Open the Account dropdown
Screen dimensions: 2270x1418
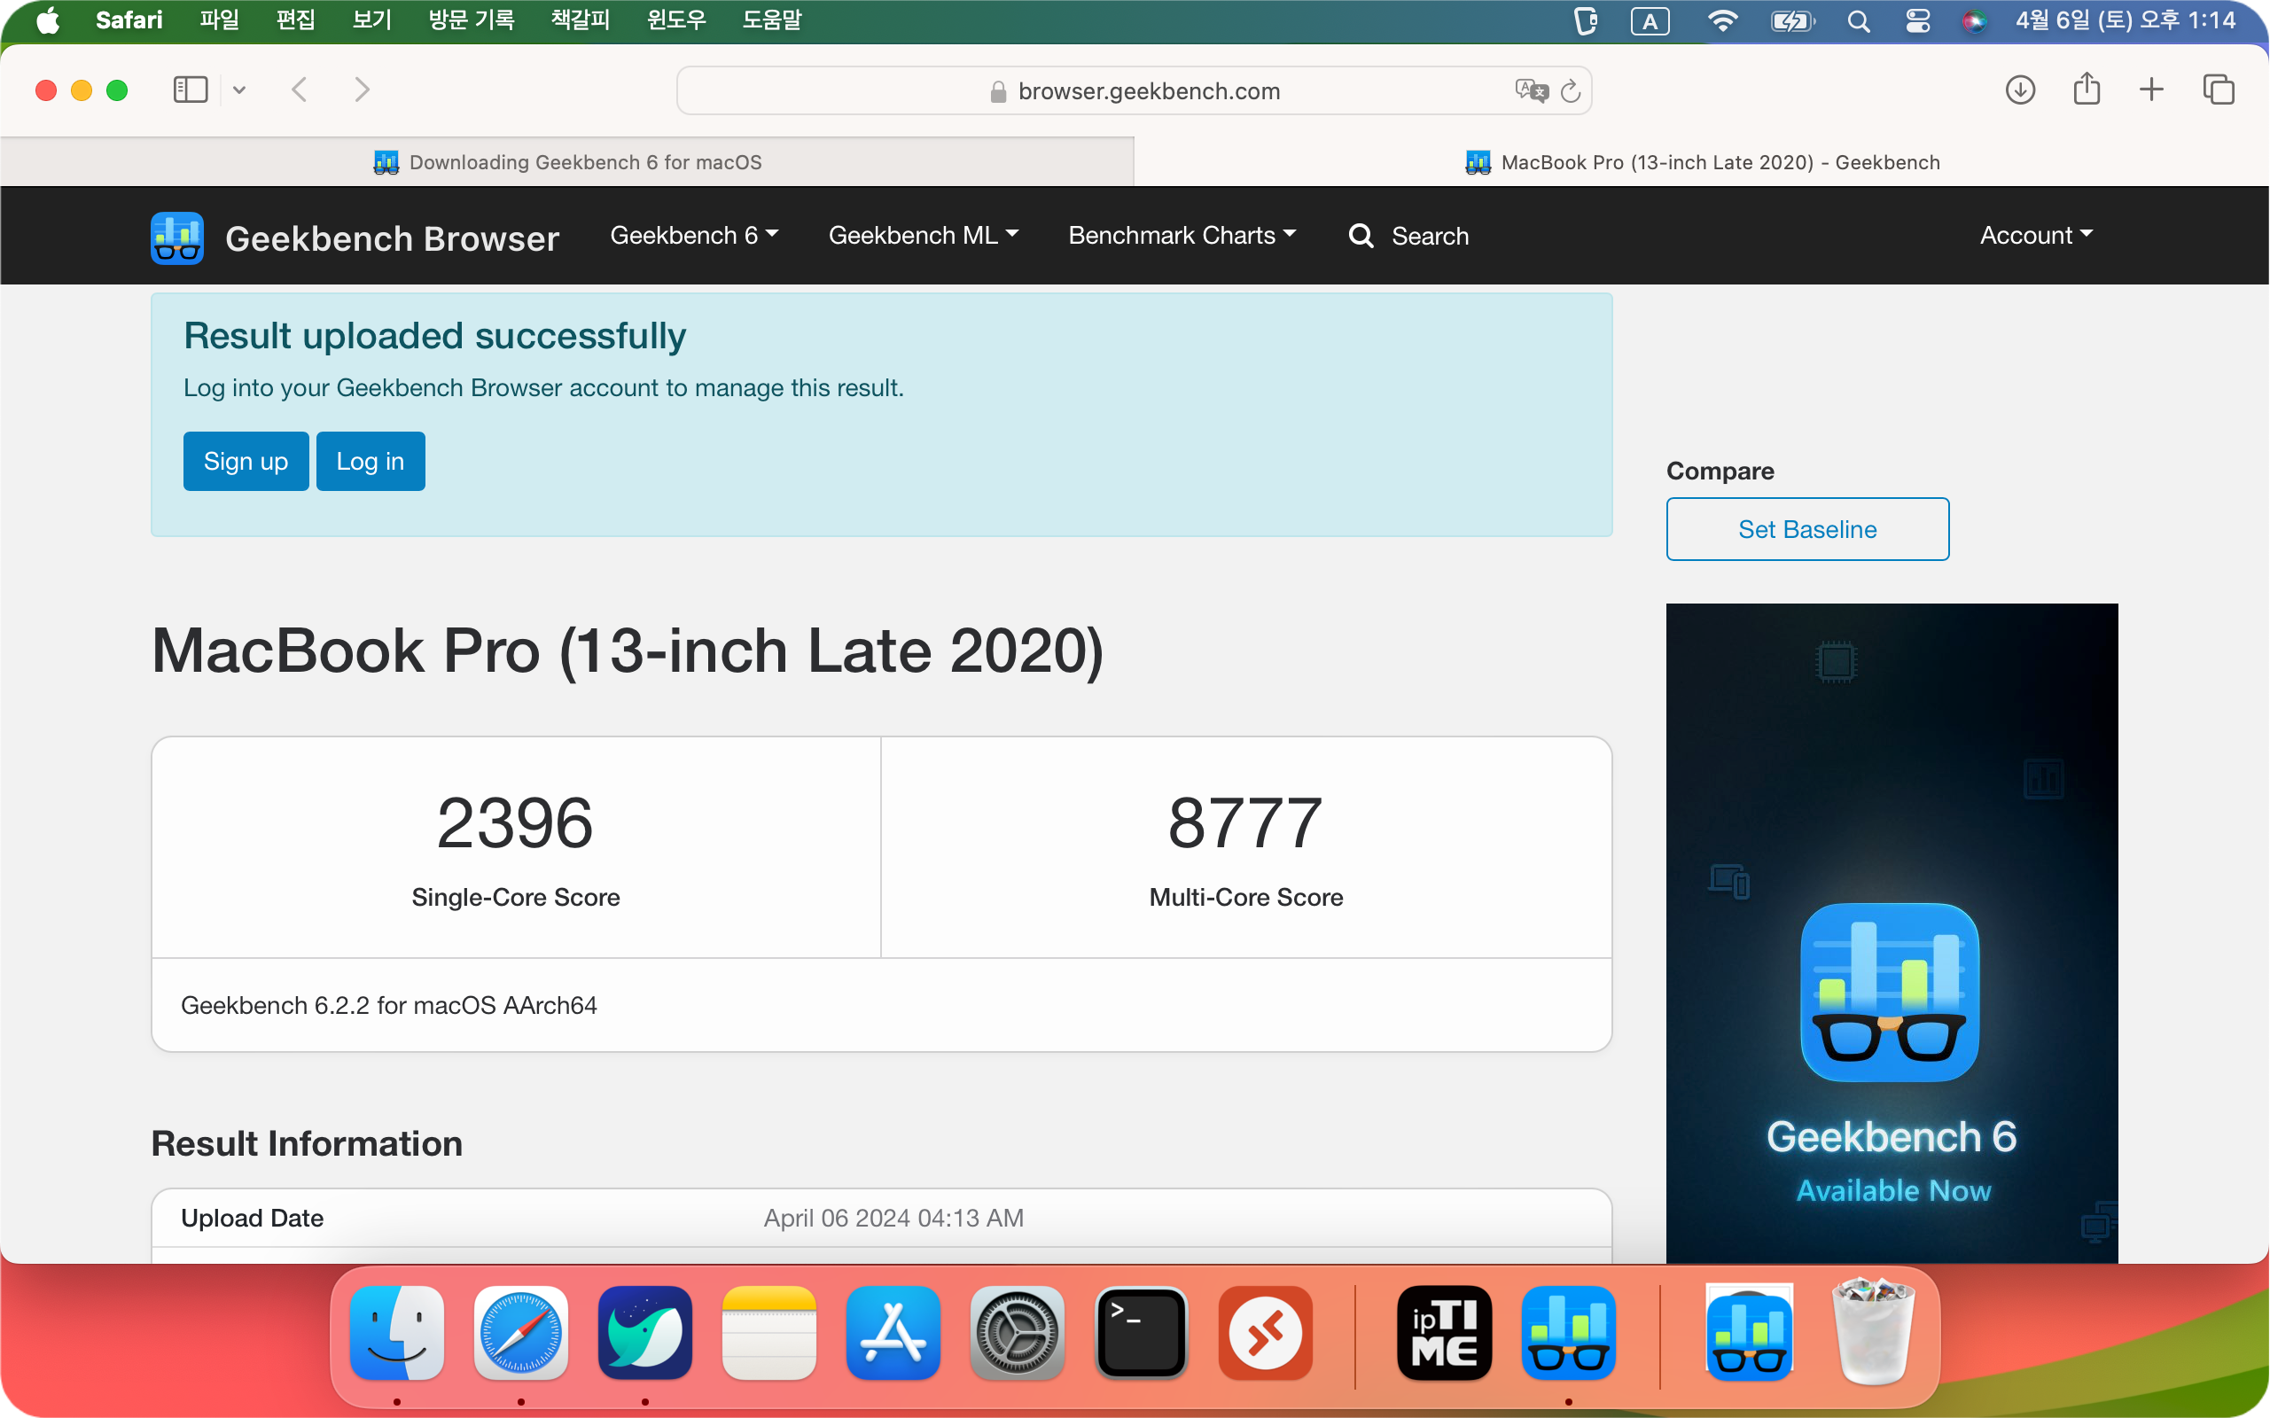coord(2036,236)
